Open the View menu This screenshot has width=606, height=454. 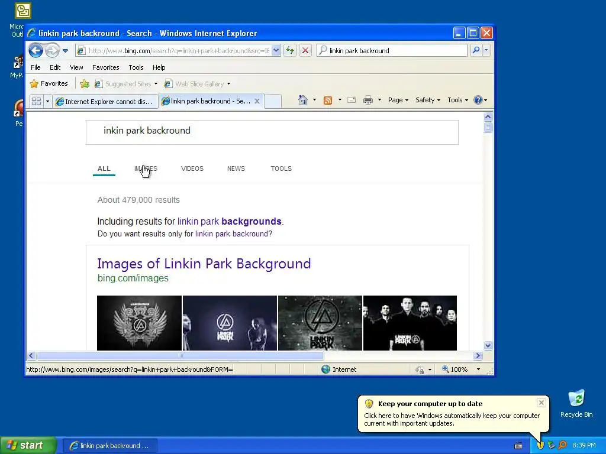tap(76, 67)
